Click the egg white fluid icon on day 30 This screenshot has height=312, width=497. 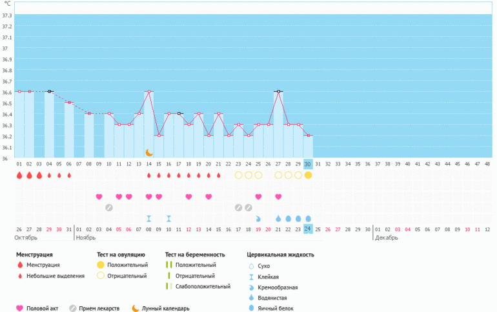click(308, 218)
